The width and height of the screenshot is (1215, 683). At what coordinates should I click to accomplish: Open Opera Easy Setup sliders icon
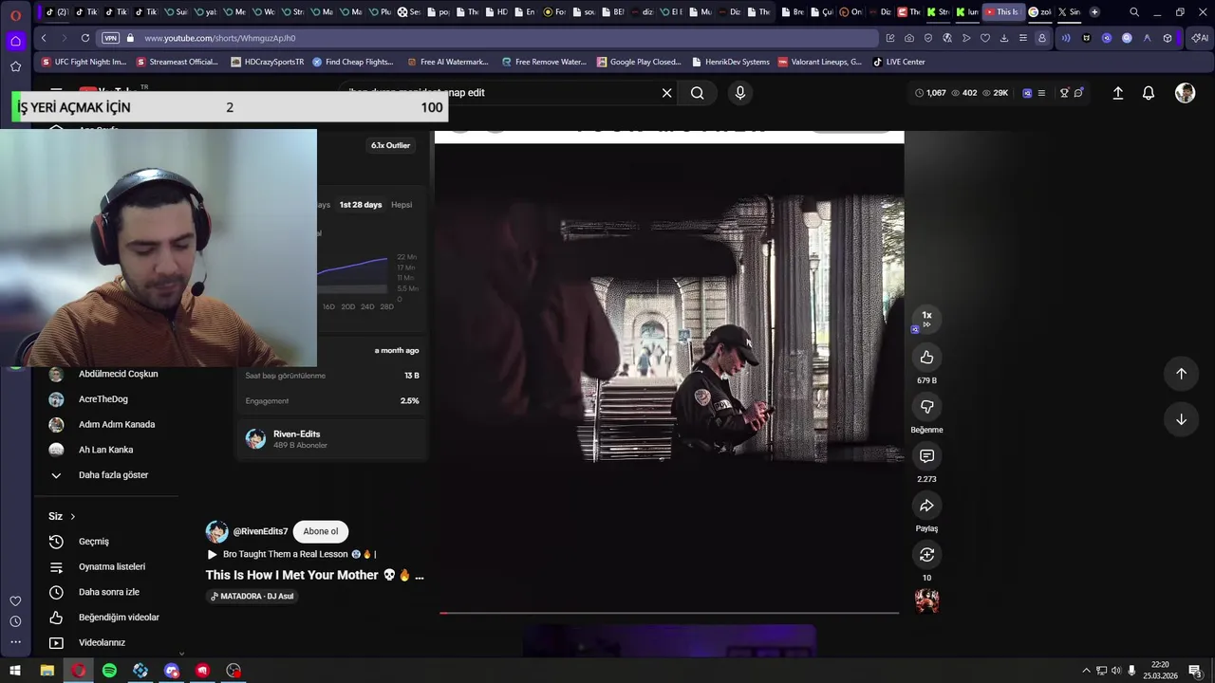coord(1022,38)
